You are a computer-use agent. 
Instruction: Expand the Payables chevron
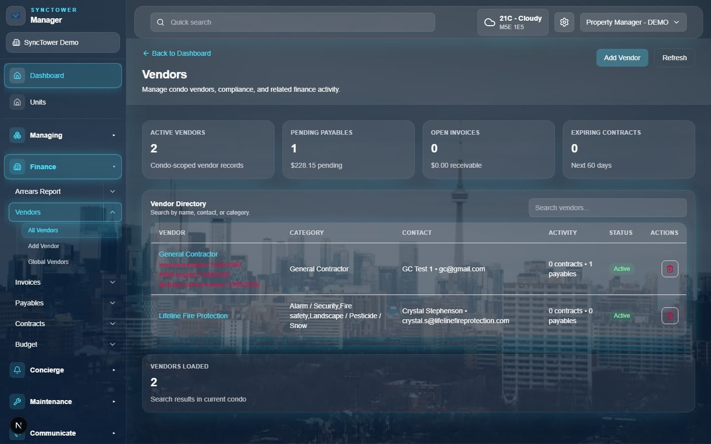[x=113, y=303]
